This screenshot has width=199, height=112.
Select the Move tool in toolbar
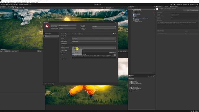tap(4, 5)
